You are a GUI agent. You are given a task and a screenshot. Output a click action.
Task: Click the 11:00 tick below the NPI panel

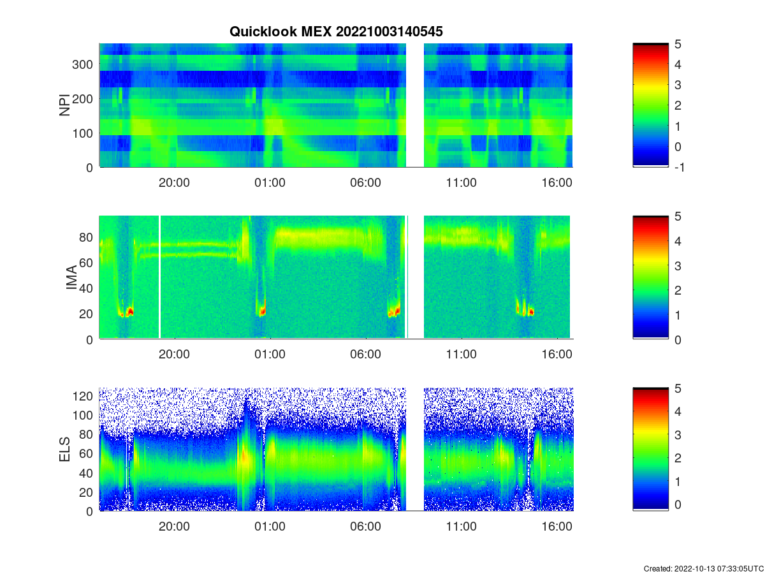click(x=461, y=182)
